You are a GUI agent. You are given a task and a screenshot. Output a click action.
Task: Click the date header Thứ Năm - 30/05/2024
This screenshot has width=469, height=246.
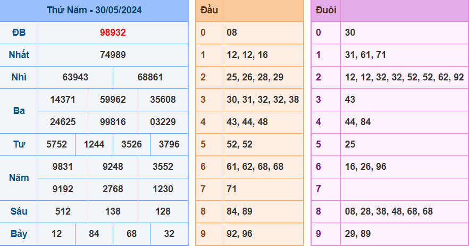94,10
